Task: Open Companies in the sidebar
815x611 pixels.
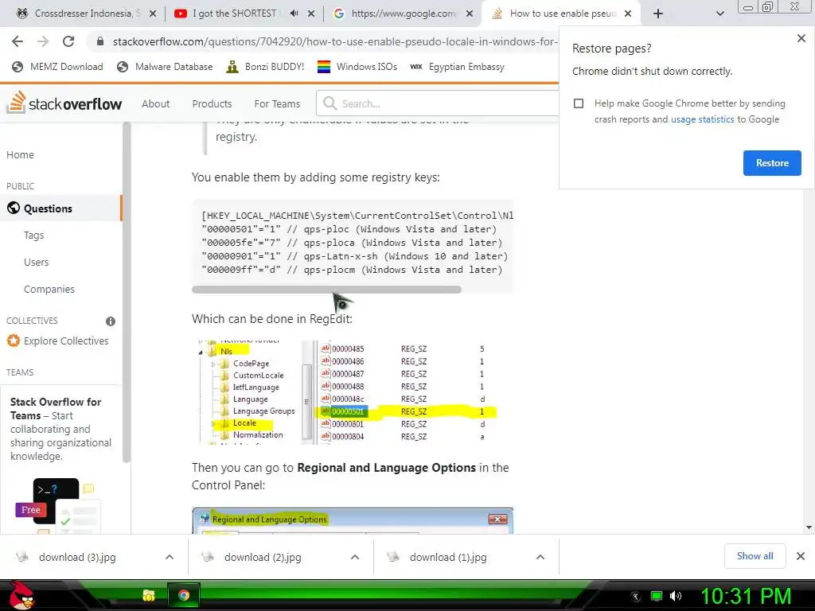Action: coord(49,290)
